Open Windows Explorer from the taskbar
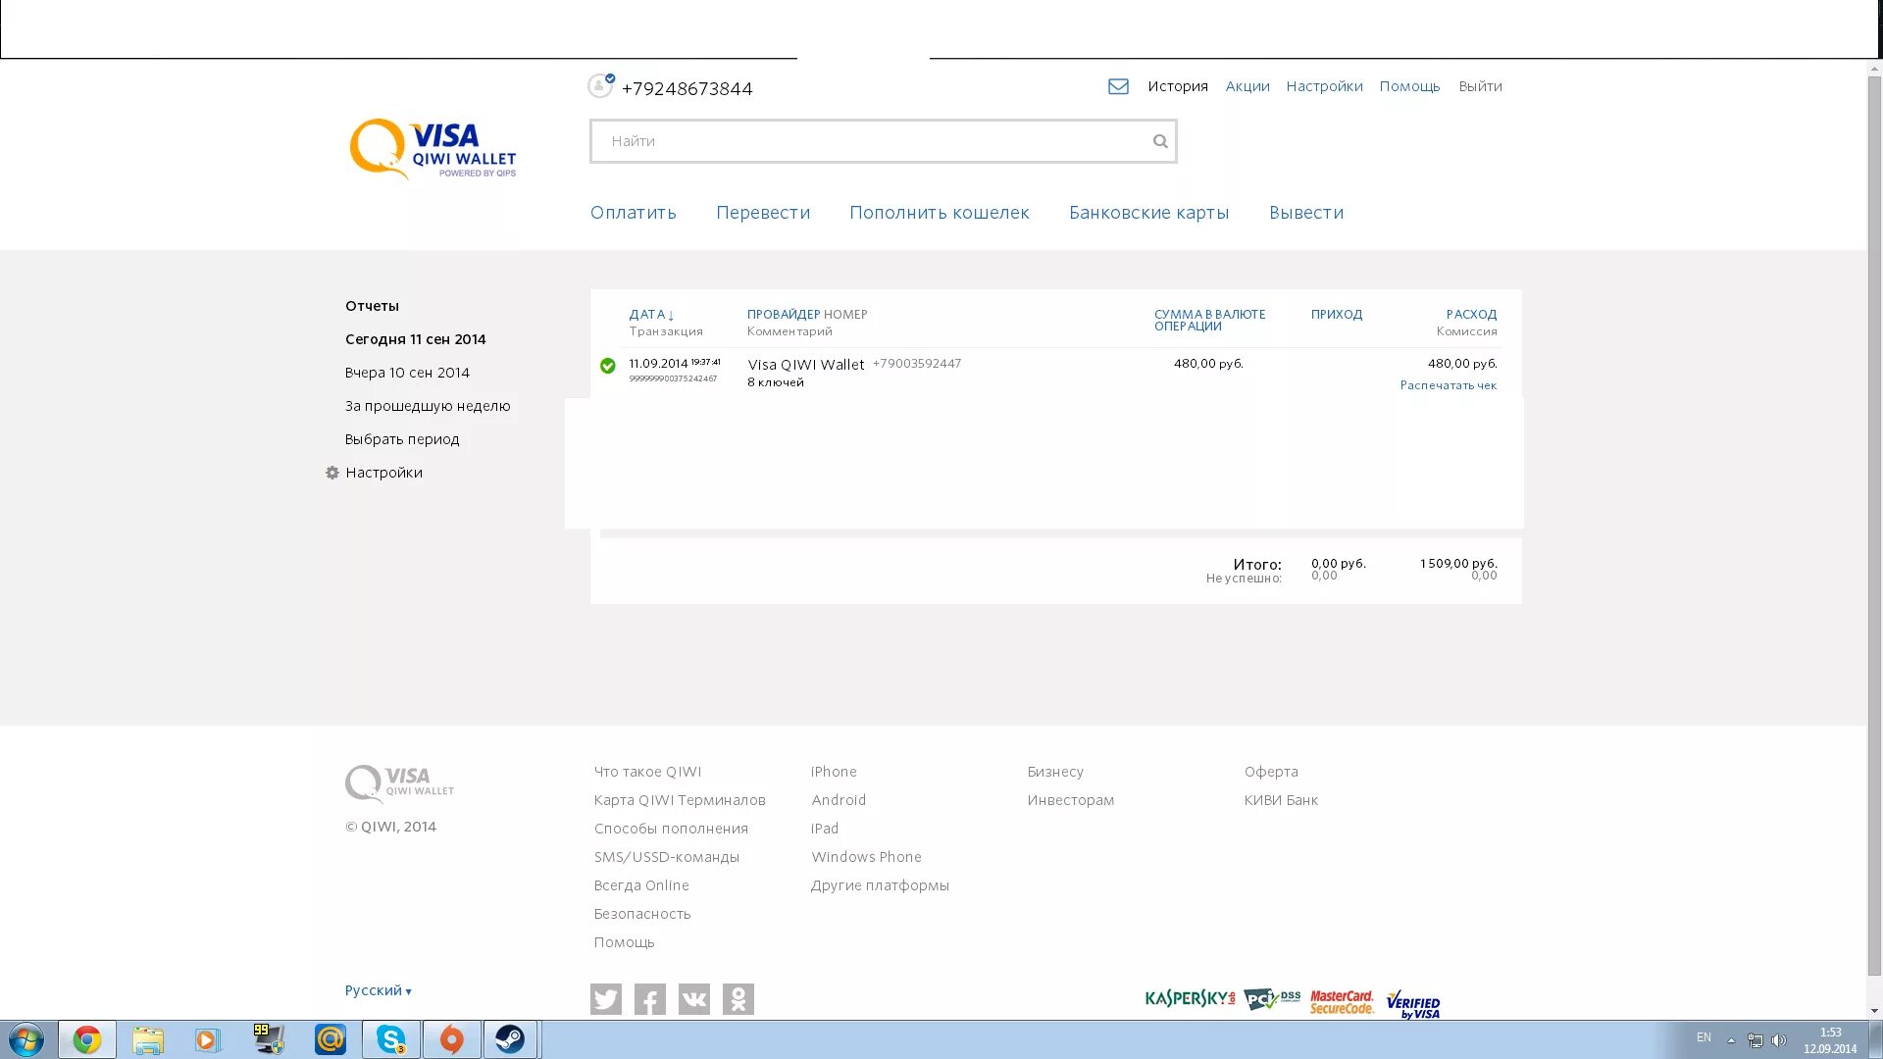The width and height of the screenshot is (1883, 1059). pos(148,1039)
